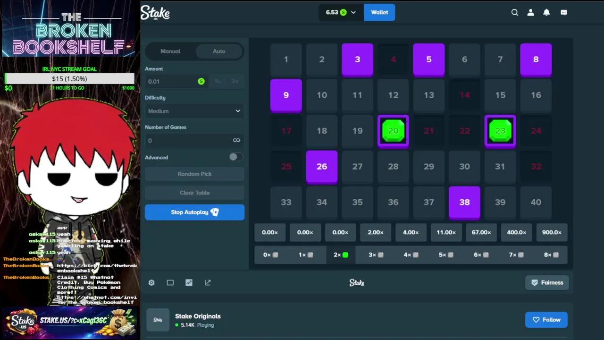This screenshot has height=340, width=604.
Task: Click the 8× hits indicator
Action: click(x=551, y=255)
